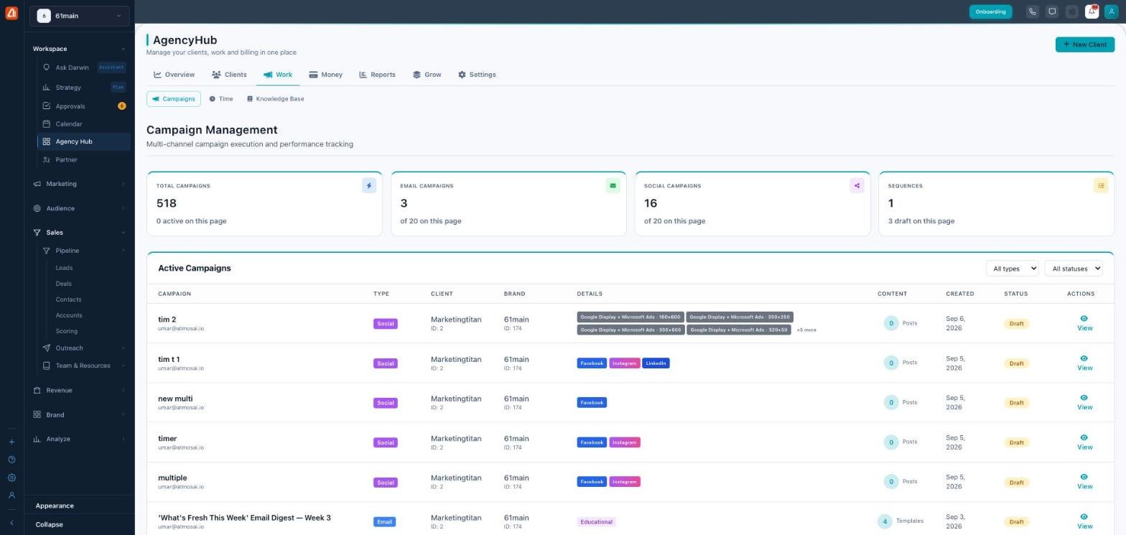Click the plus icon in left rail

click(11, 442)
